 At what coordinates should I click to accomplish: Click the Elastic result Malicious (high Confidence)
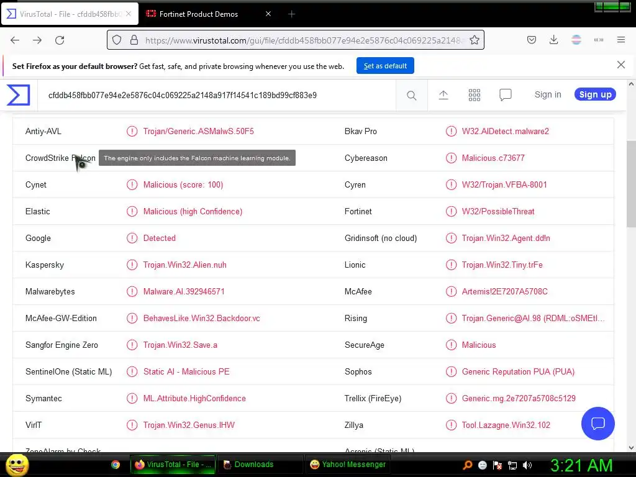(193, 212)
